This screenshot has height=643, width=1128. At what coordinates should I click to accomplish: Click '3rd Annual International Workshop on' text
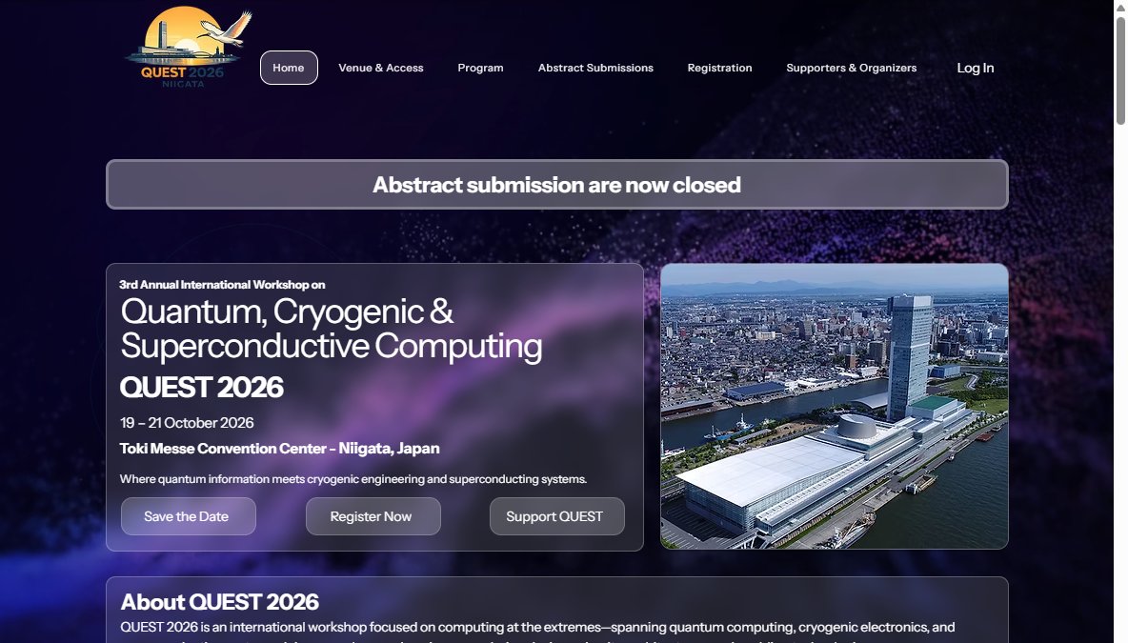click(222, 285)
